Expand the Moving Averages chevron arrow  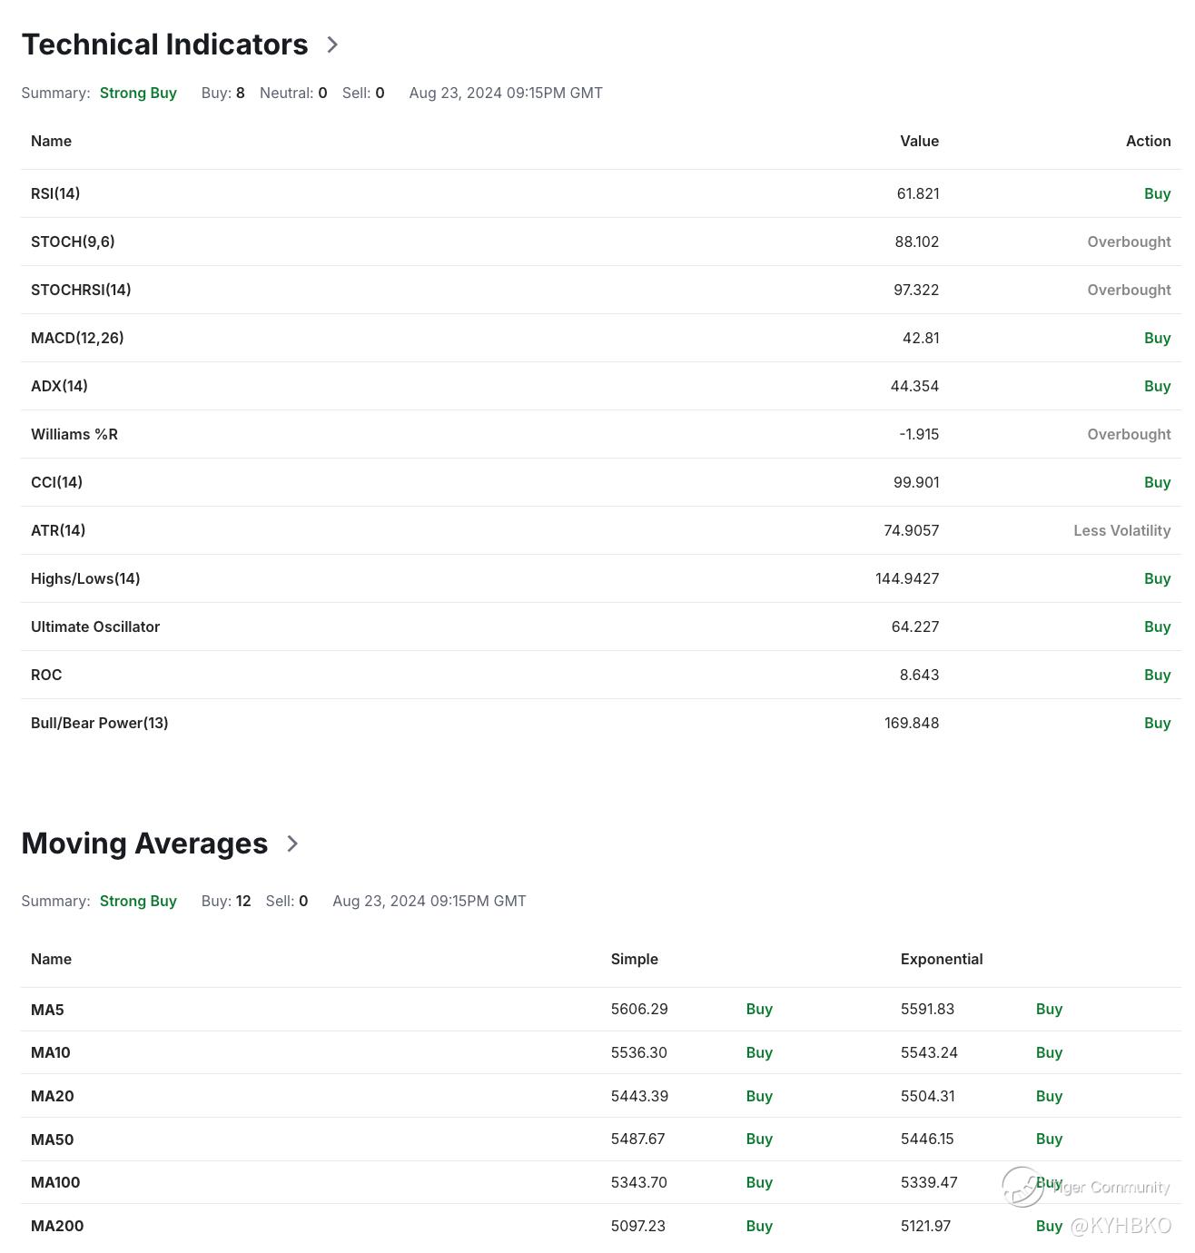(292, 844)
